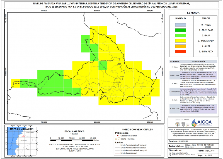The height and width of the screenshot is (159, 223).
Task: Click the Límite Administrativo Cantonal line sample
Action: pos(117,148)
